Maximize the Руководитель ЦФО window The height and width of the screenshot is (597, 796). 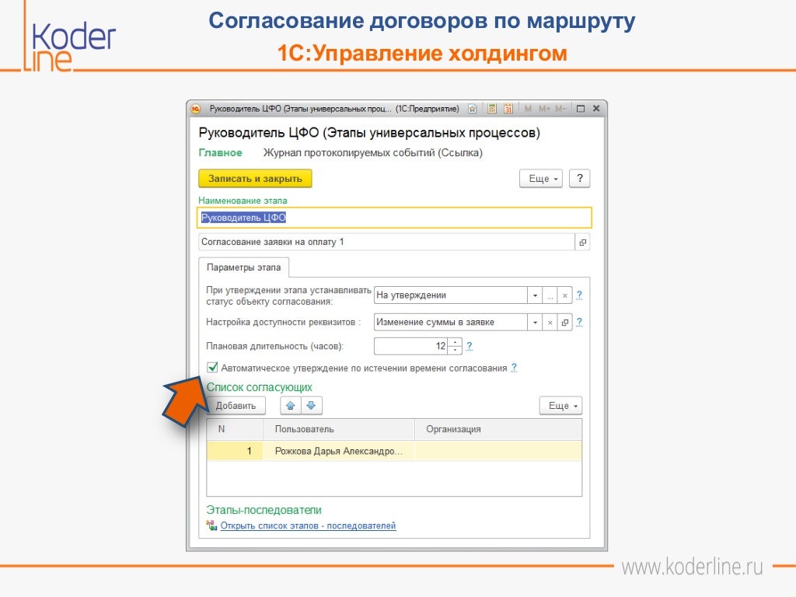(x=581, y=109)
